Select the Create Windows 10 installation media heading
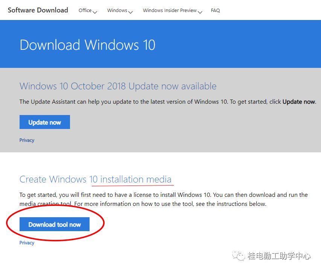Screen dimensions: 321x270 click(96, 179)
